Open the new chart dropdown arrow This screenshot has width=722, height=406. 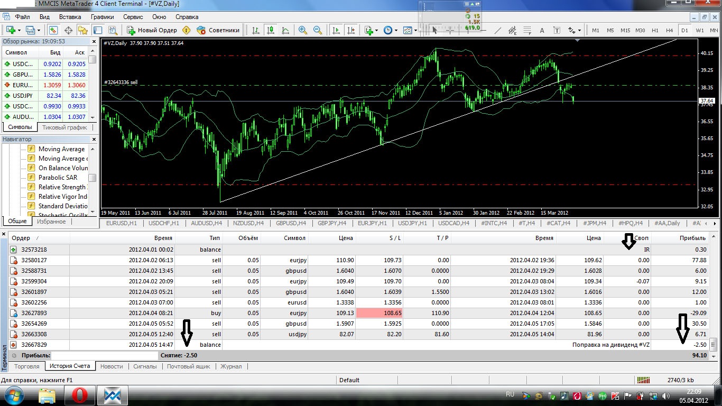[20, 30]
